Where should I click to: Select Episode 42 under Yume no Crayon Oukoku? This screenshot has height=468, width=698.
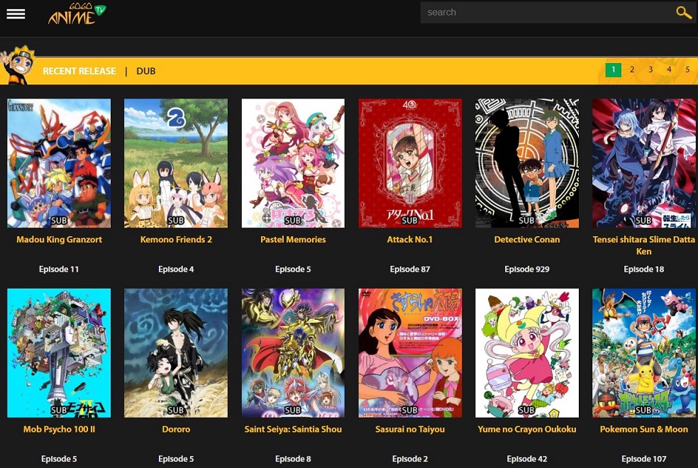click(x=527, y=459)
